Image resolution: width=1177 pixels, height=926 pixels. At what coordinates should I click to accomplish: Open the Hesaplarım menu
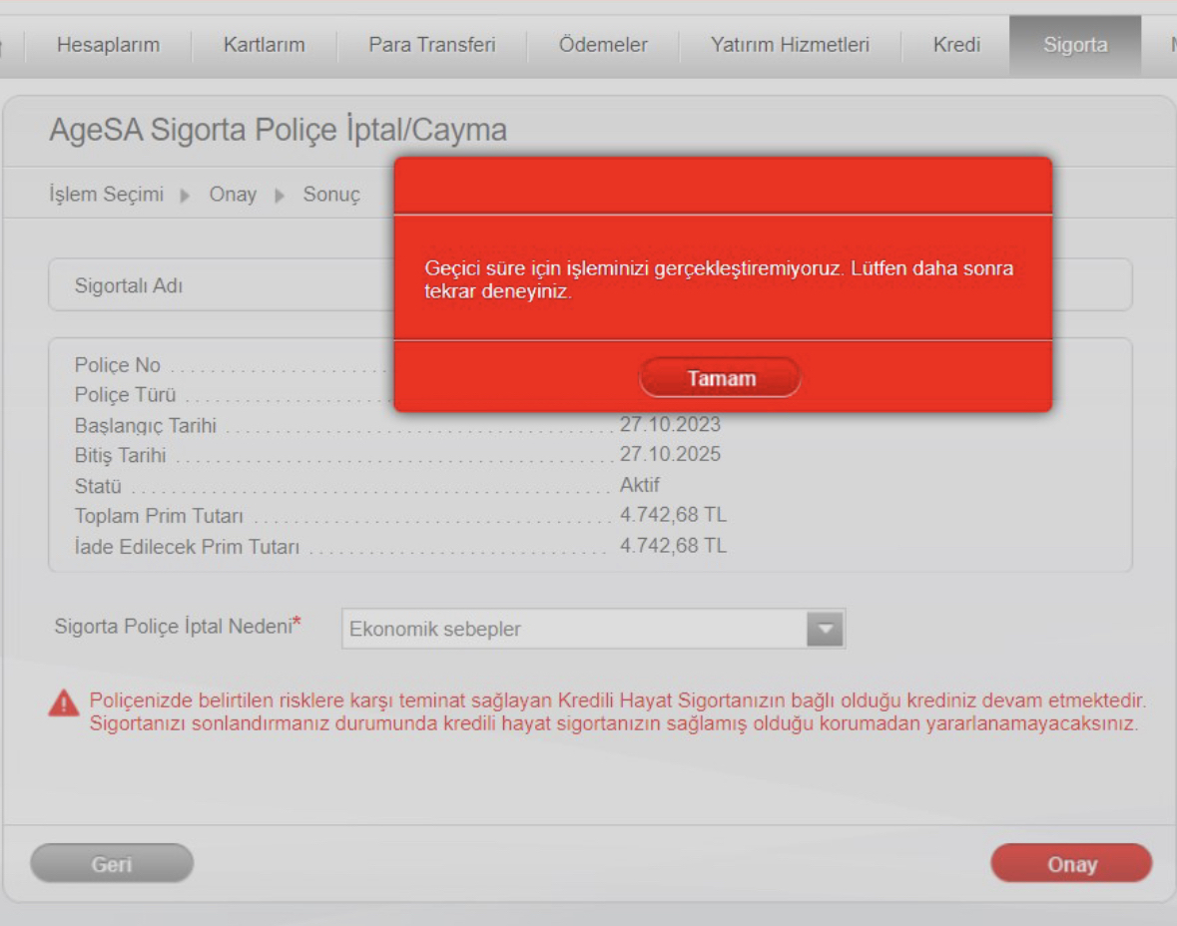coord(108,45)
